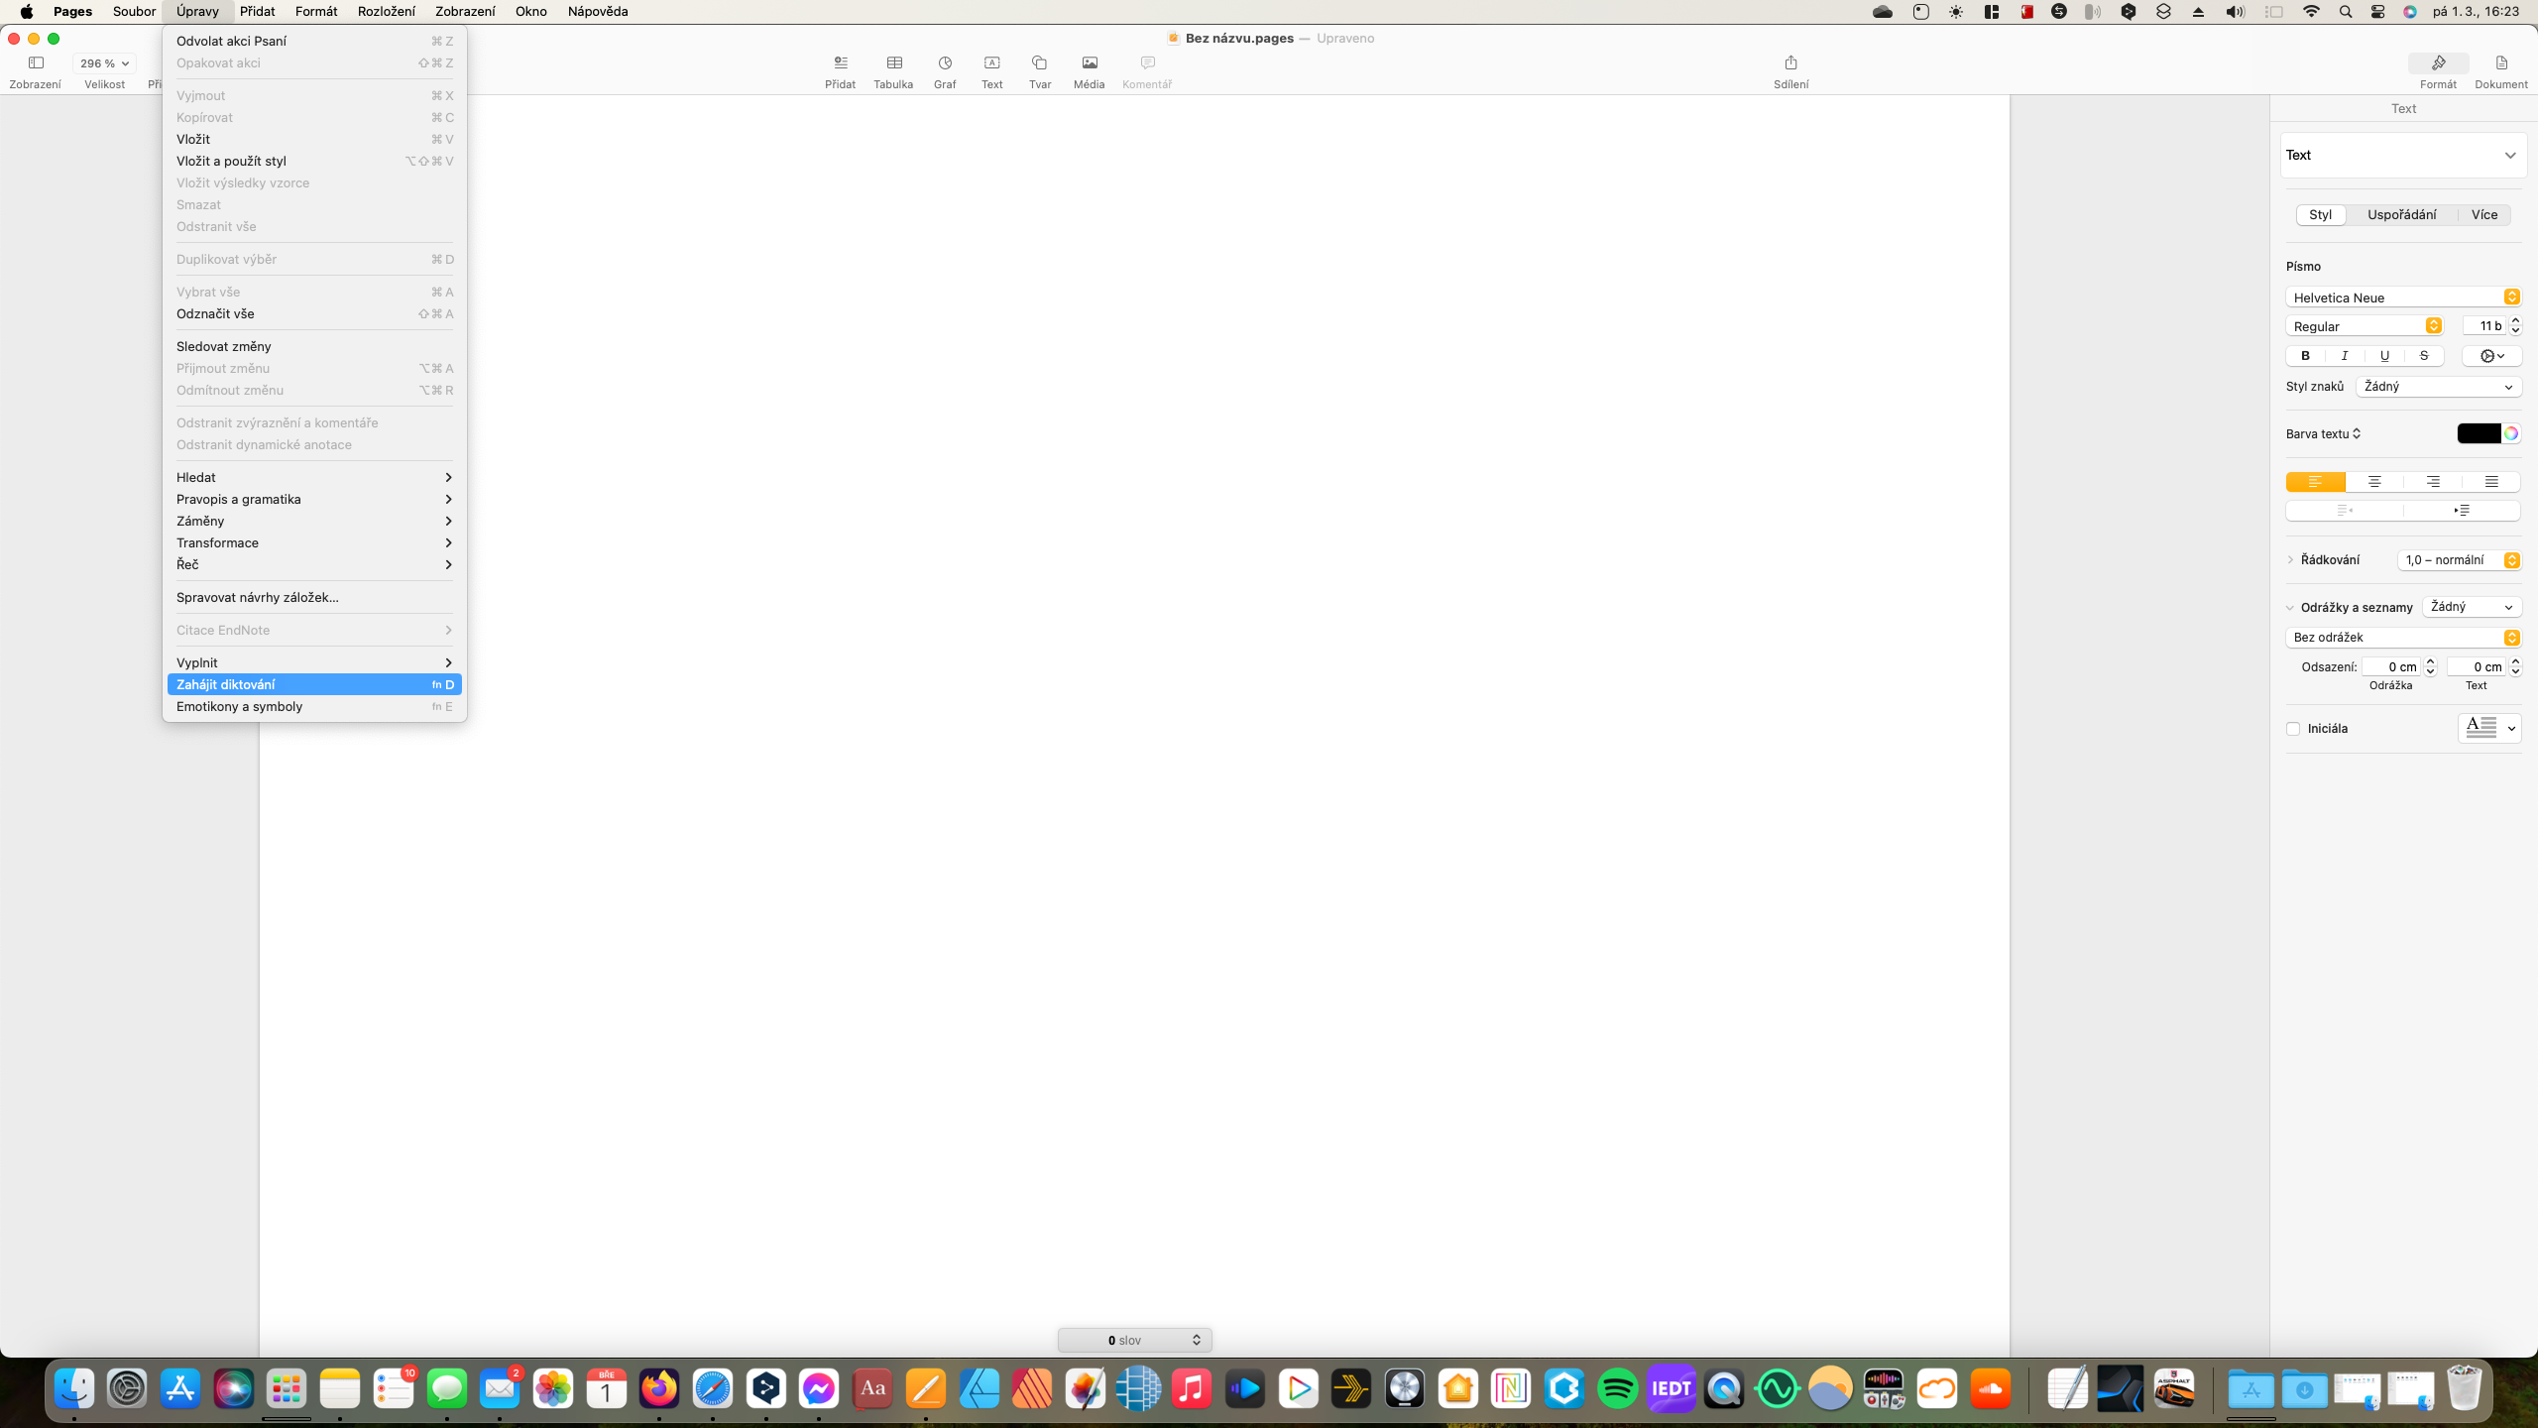Open the Média toolbar icon
The image size is (2538, 1428).
[x=1089, y=63]
